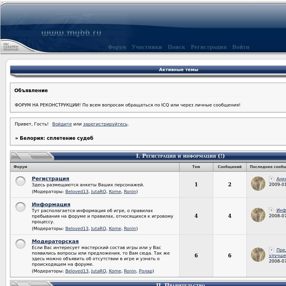
Task: Open moderator Ролар in Модераторская row
Action: 145,271
